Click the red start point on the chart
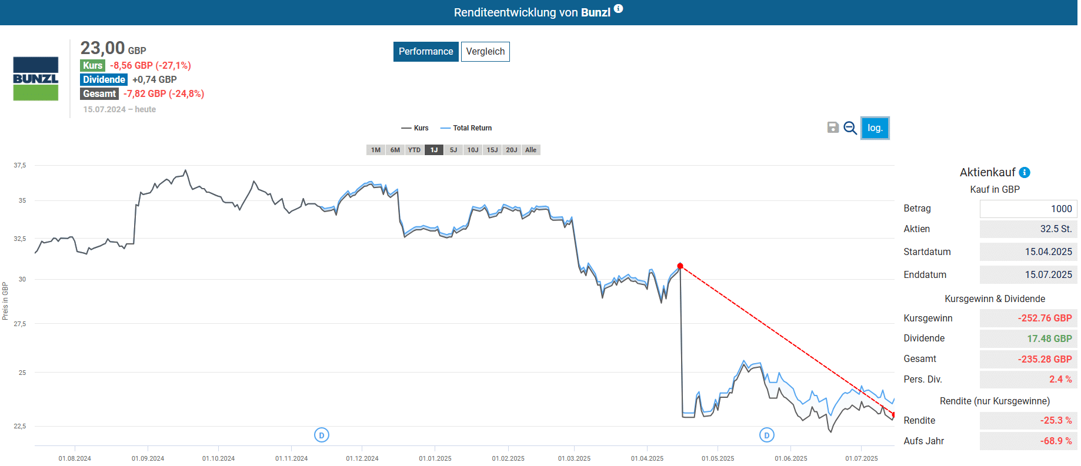 click(x=680, y=266)
